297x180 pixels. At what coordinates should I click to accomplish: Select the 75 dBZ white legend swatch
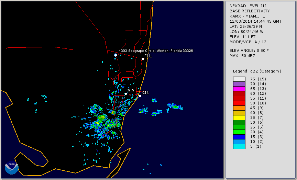239,79
